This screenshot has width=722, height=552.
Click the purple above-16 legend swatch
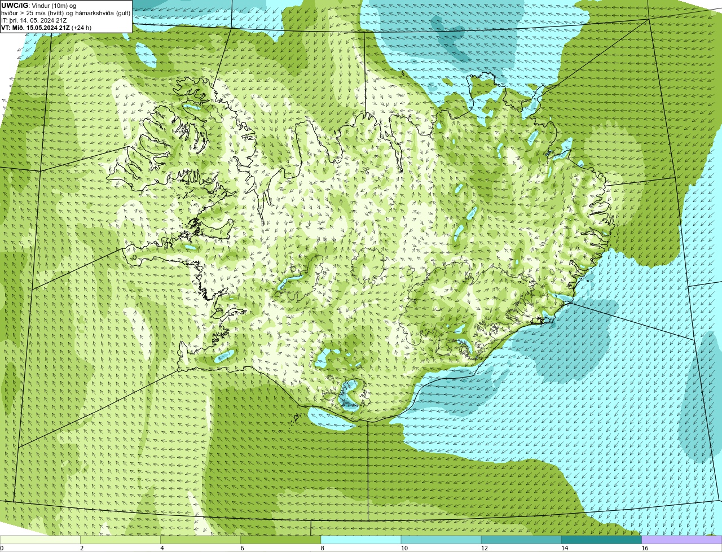[x=681, y=540]
